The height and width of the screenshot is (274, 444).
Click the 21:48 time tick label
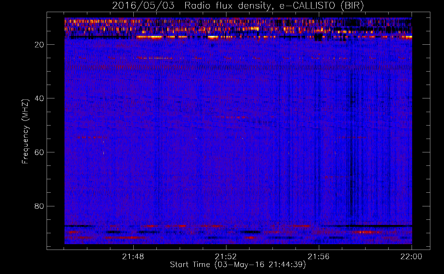pyautogui.click(x=133, y=257)
